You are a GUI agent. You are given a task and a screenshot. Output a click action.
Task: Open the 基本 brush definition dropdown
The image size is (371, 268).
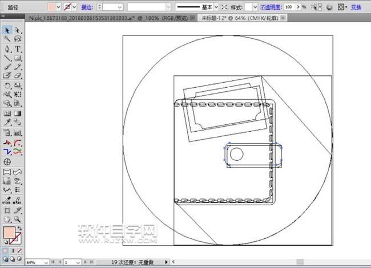click(216, 7)
